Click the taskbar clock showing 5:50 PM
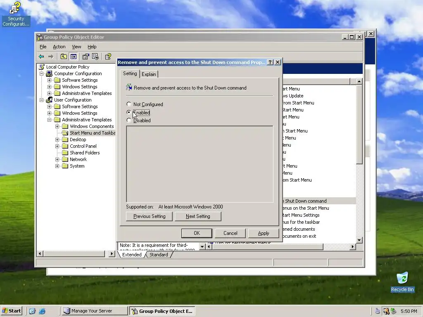The image size is (423, 317). tap(409, 311)
